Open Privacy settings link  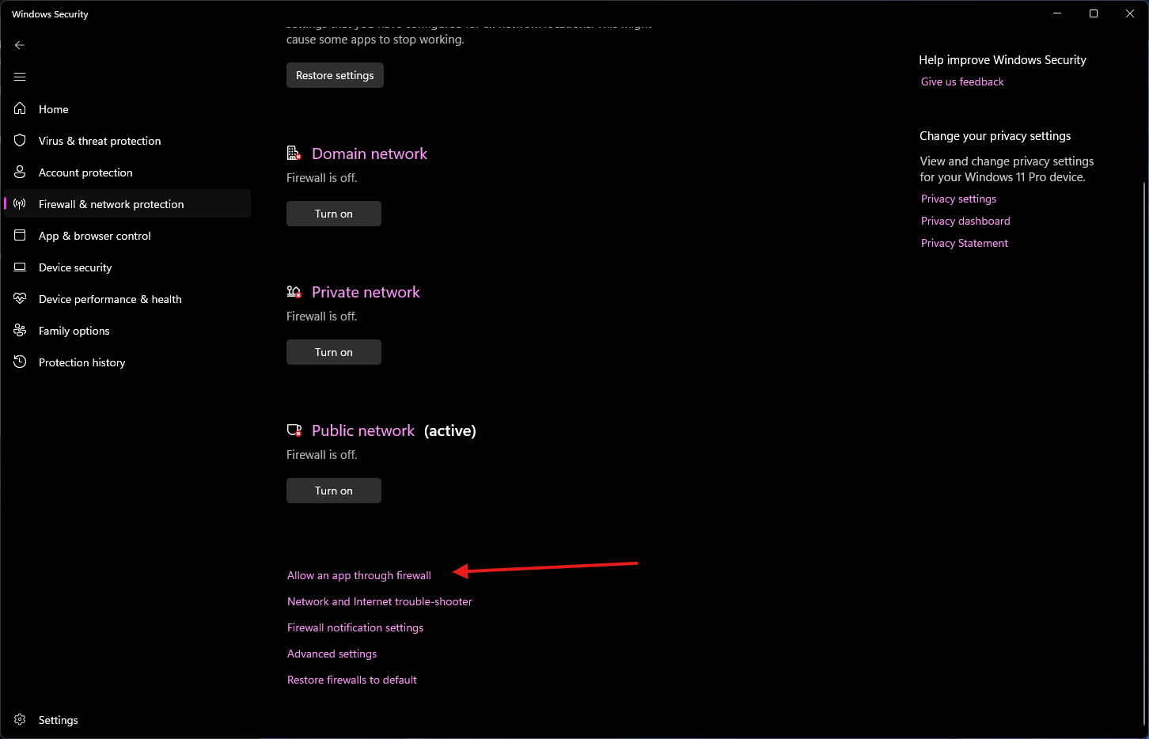coord(958,199)
